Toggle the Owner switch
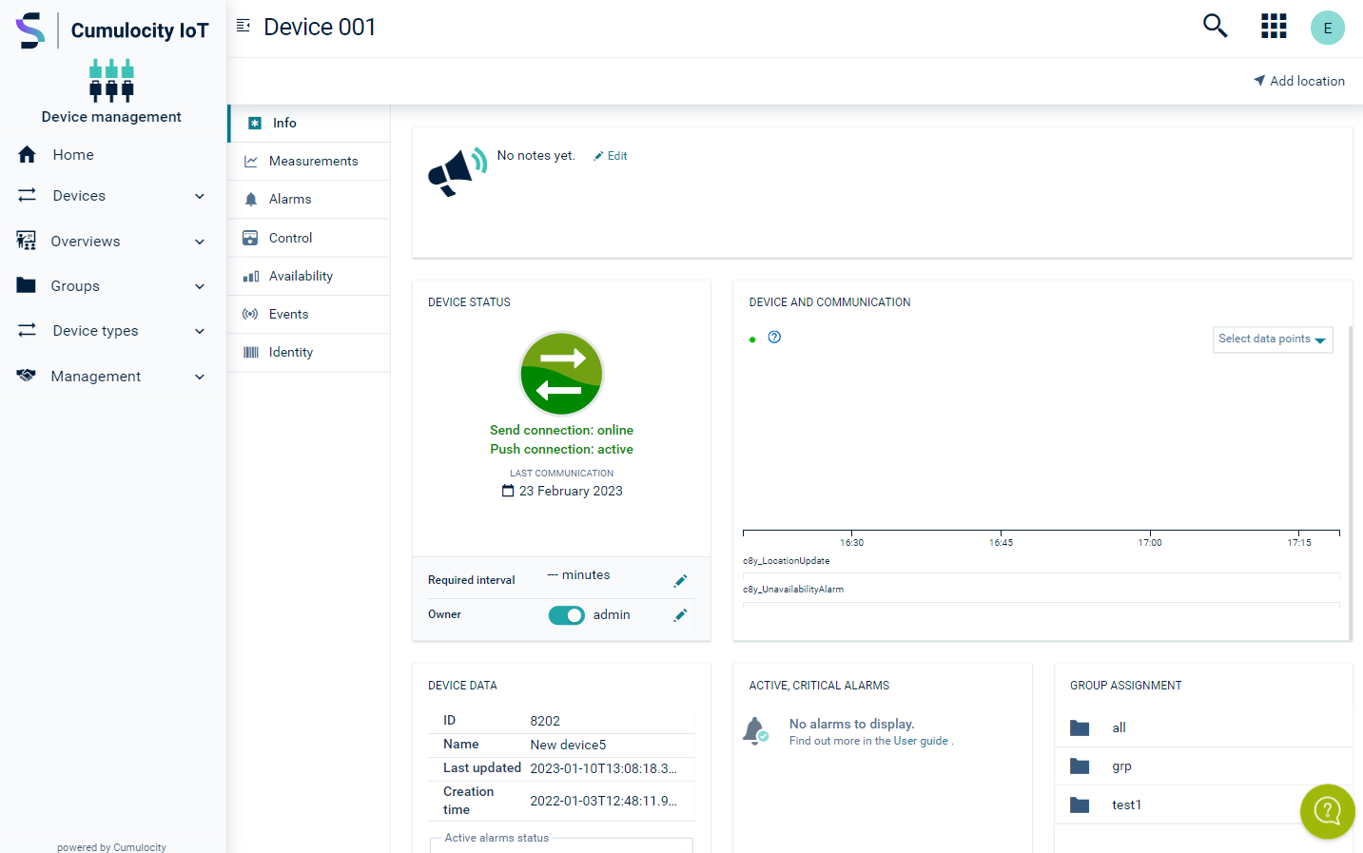1363x853 pixels. coord(567,615)
